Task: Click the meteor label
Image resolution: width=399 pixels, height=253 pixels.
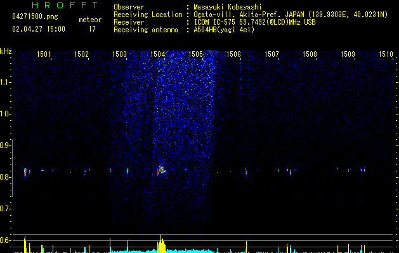Action: (x=90, y=20)
